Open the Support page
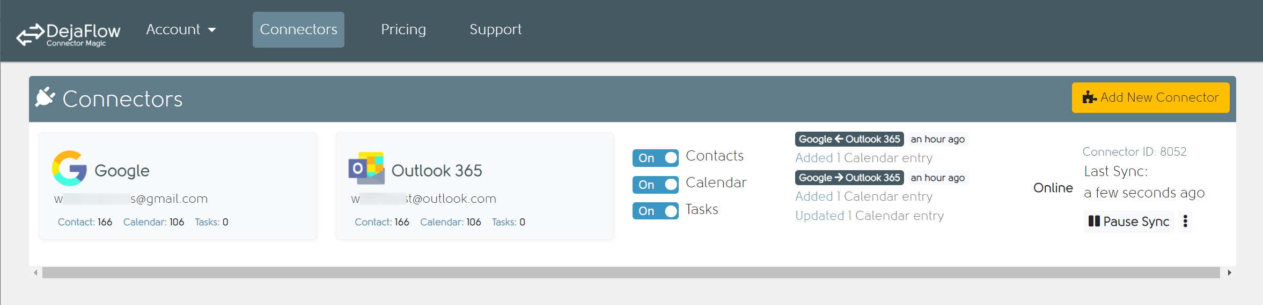This screenshot has width=1263, height=305. pyautogui.click(x=495, y=29)
